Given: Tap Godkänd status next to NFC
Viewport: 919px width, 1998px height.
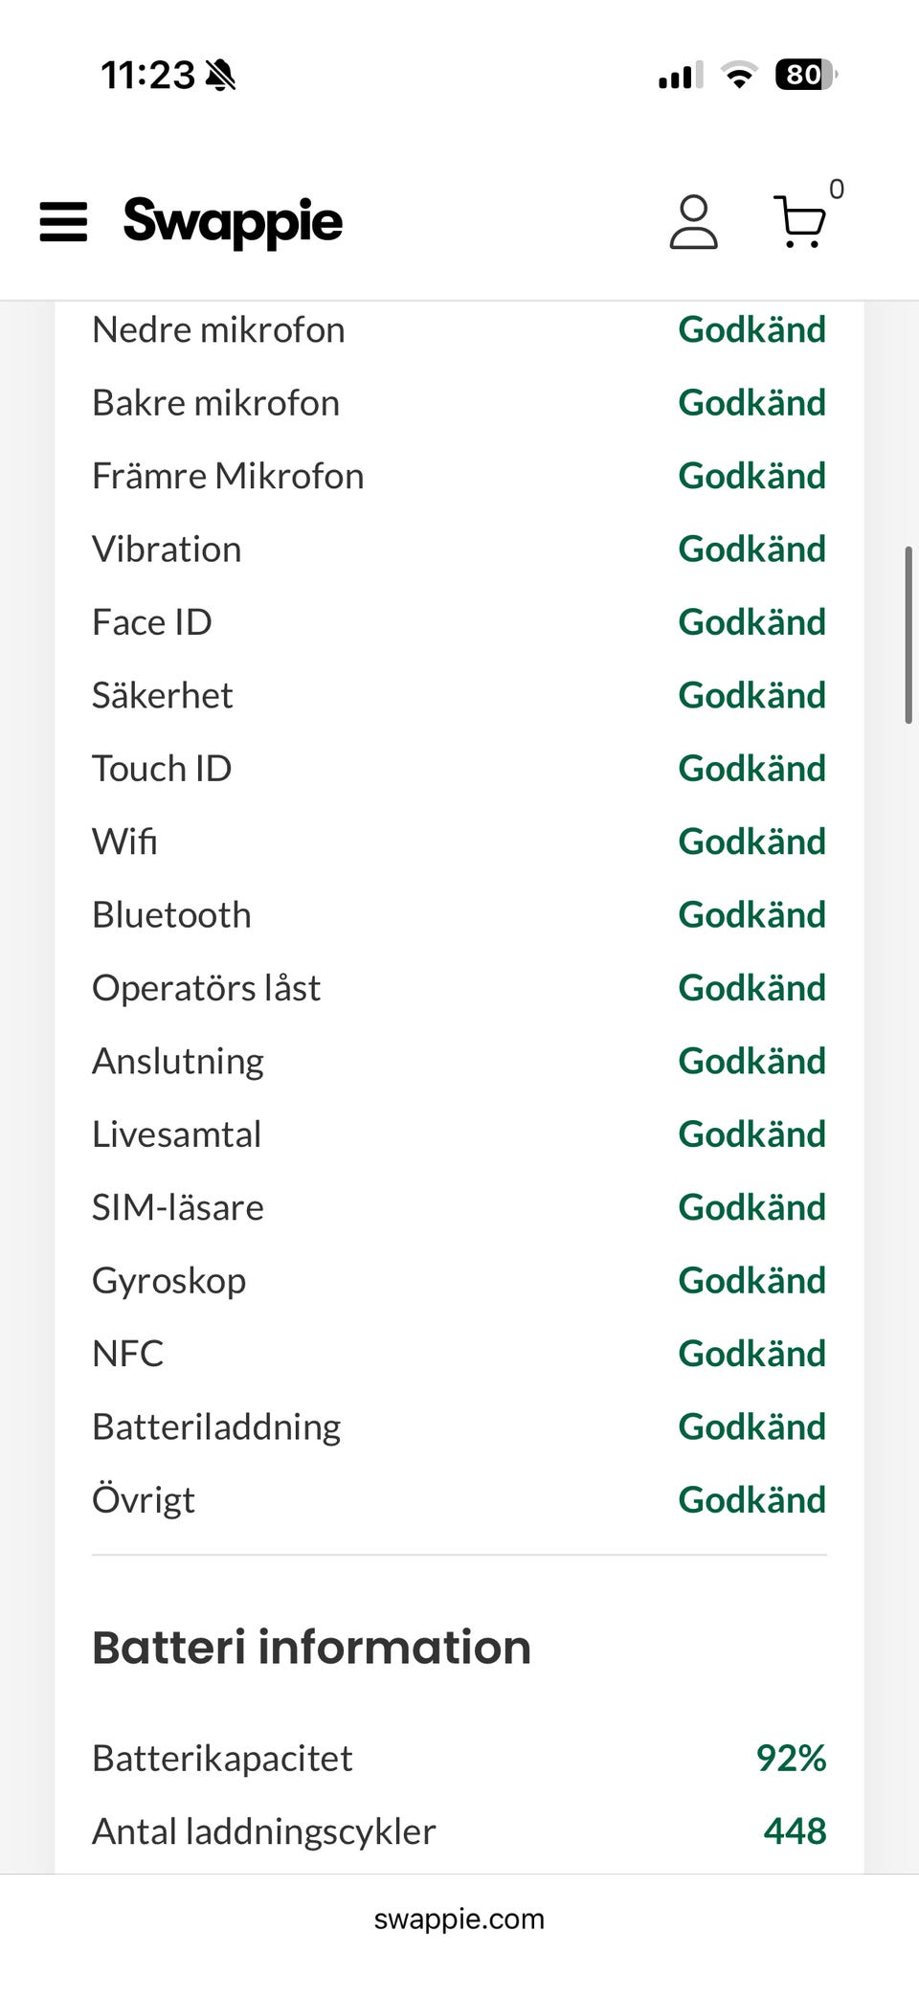Looking at the screenshot, I should pyautogui.click(x=751, y=1354).
